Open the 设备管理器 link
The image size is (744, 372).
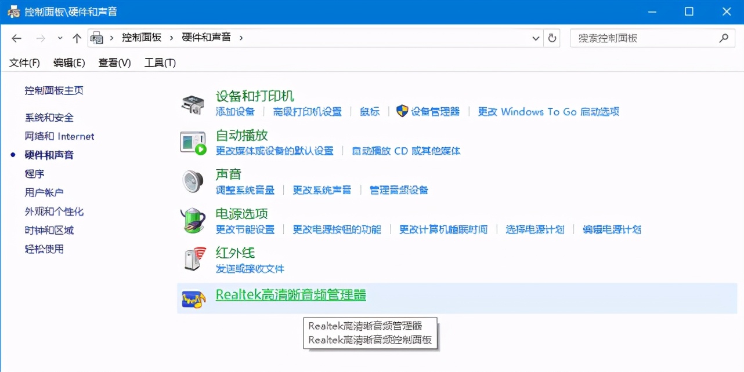click(x=435, y=111)
